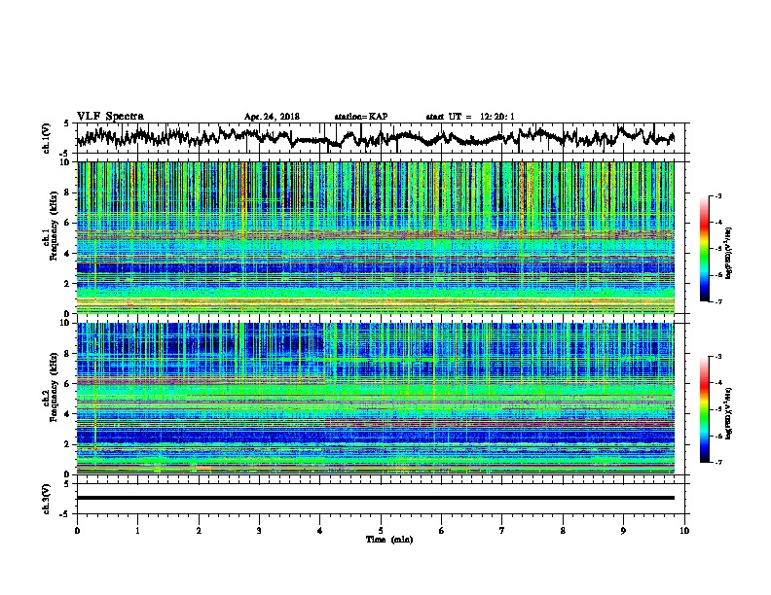Click the time axis tick label "9"
This screenshot has width=771, height=595.
(623, 531)
